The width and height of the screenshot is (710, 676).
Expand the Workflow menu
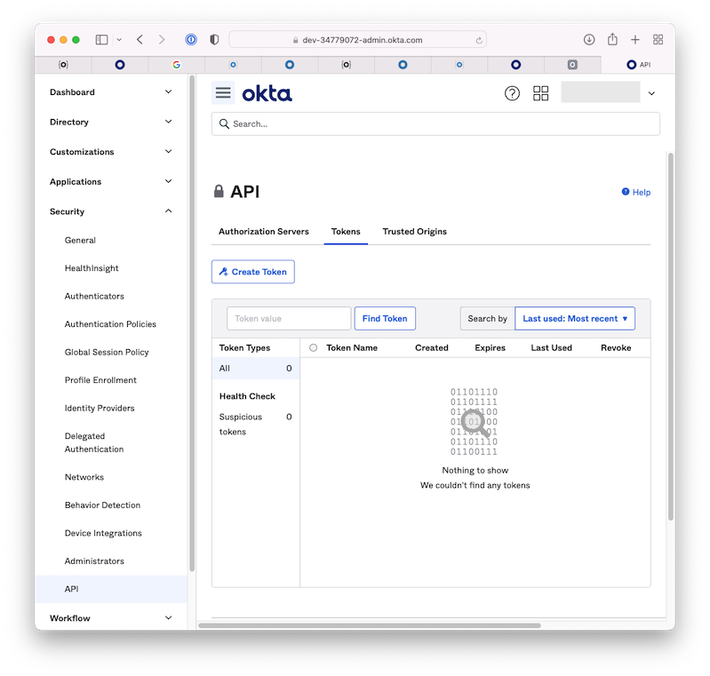111,618
